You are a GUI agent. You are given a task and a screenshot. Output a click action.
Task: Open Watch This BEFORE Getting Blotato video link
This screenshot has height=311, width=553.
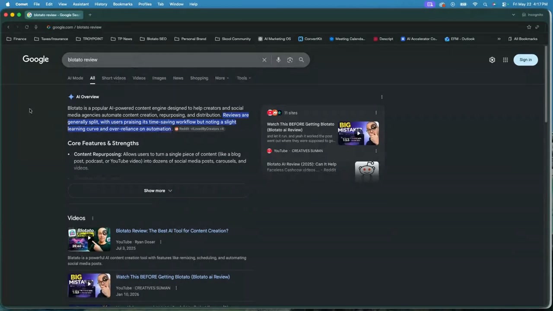[173, 277]
